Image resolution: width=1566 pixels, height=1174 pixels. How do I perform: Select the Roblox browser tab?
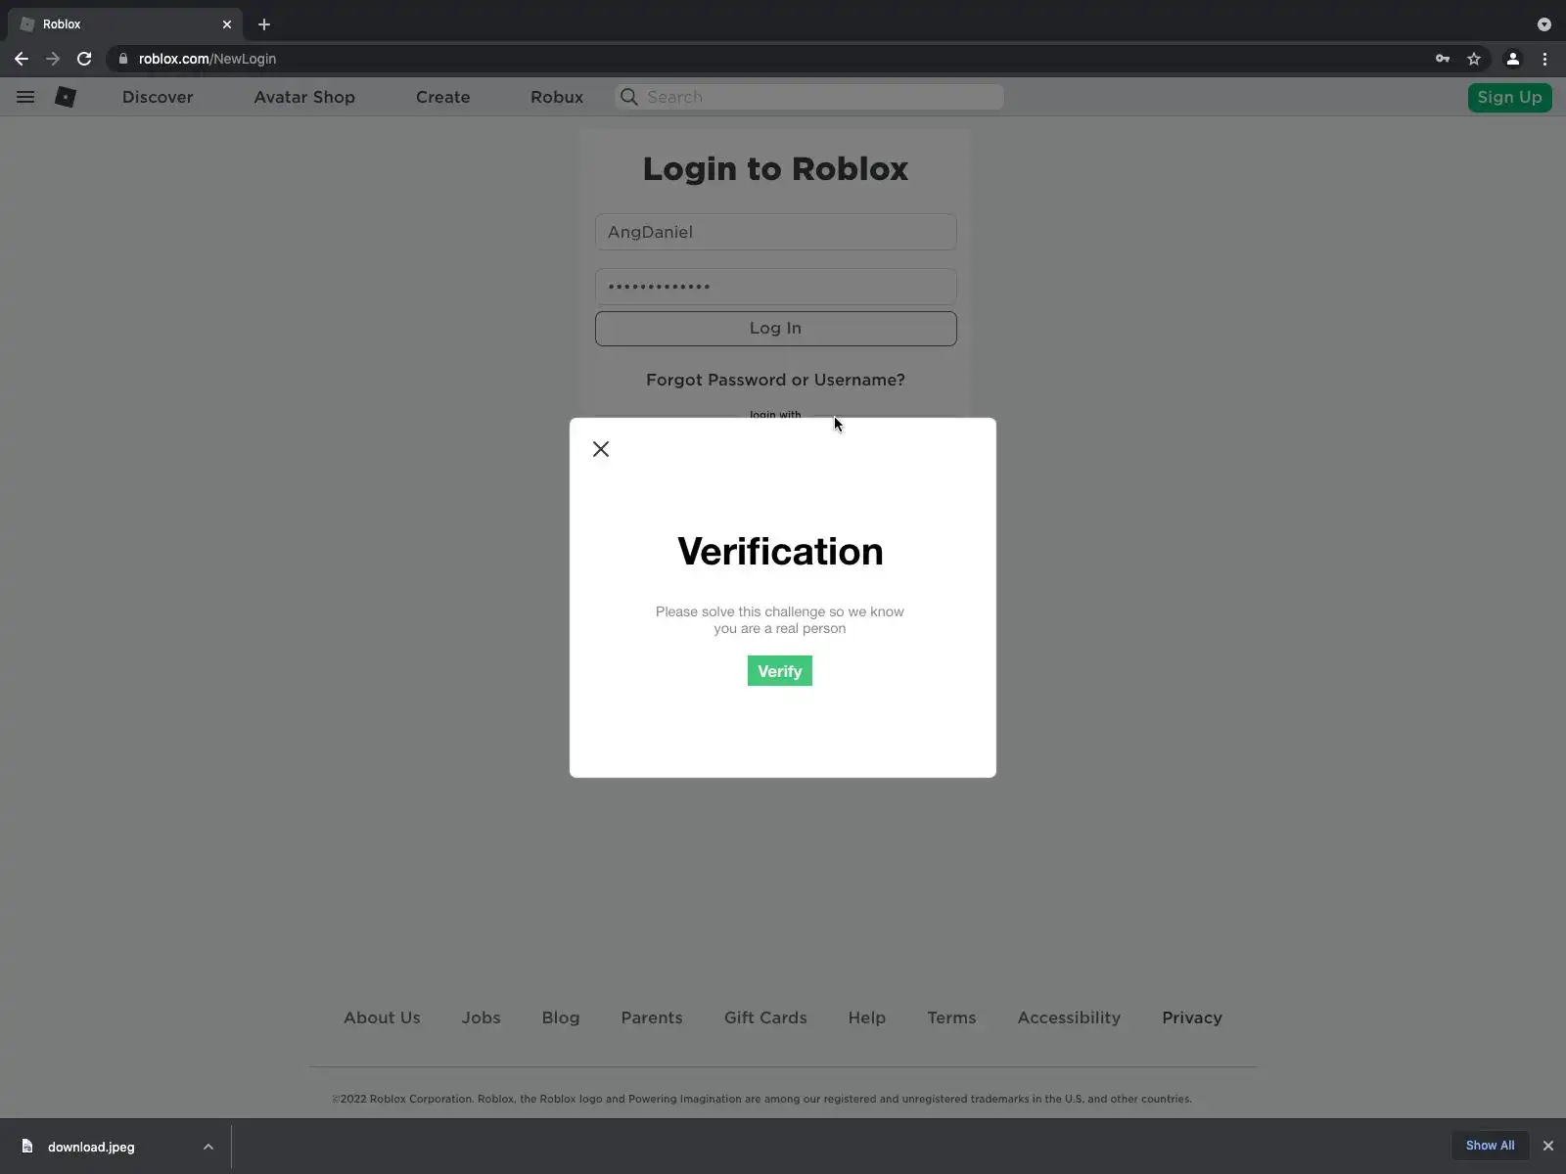coord(127,24)
